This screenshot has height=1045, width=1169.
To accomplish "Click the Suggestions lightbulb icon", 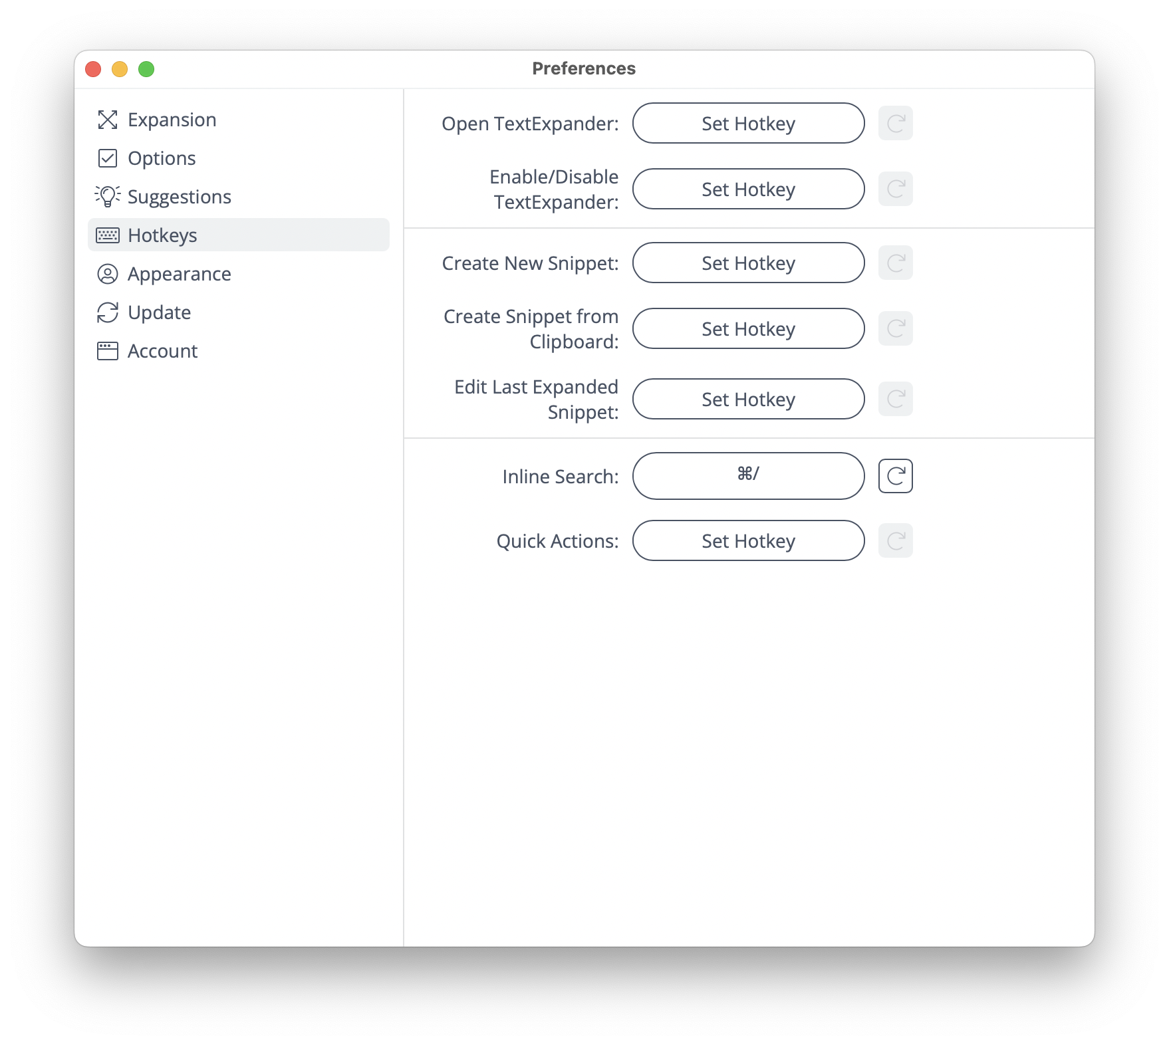I will (108, 197).
